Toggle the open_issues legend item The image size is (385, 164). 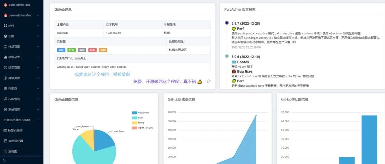click(x=142, y=128)
